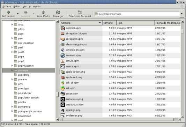Click the tree pane up scroll arrow
Viewport: 186px width, 127px height.
coord(57,22)
